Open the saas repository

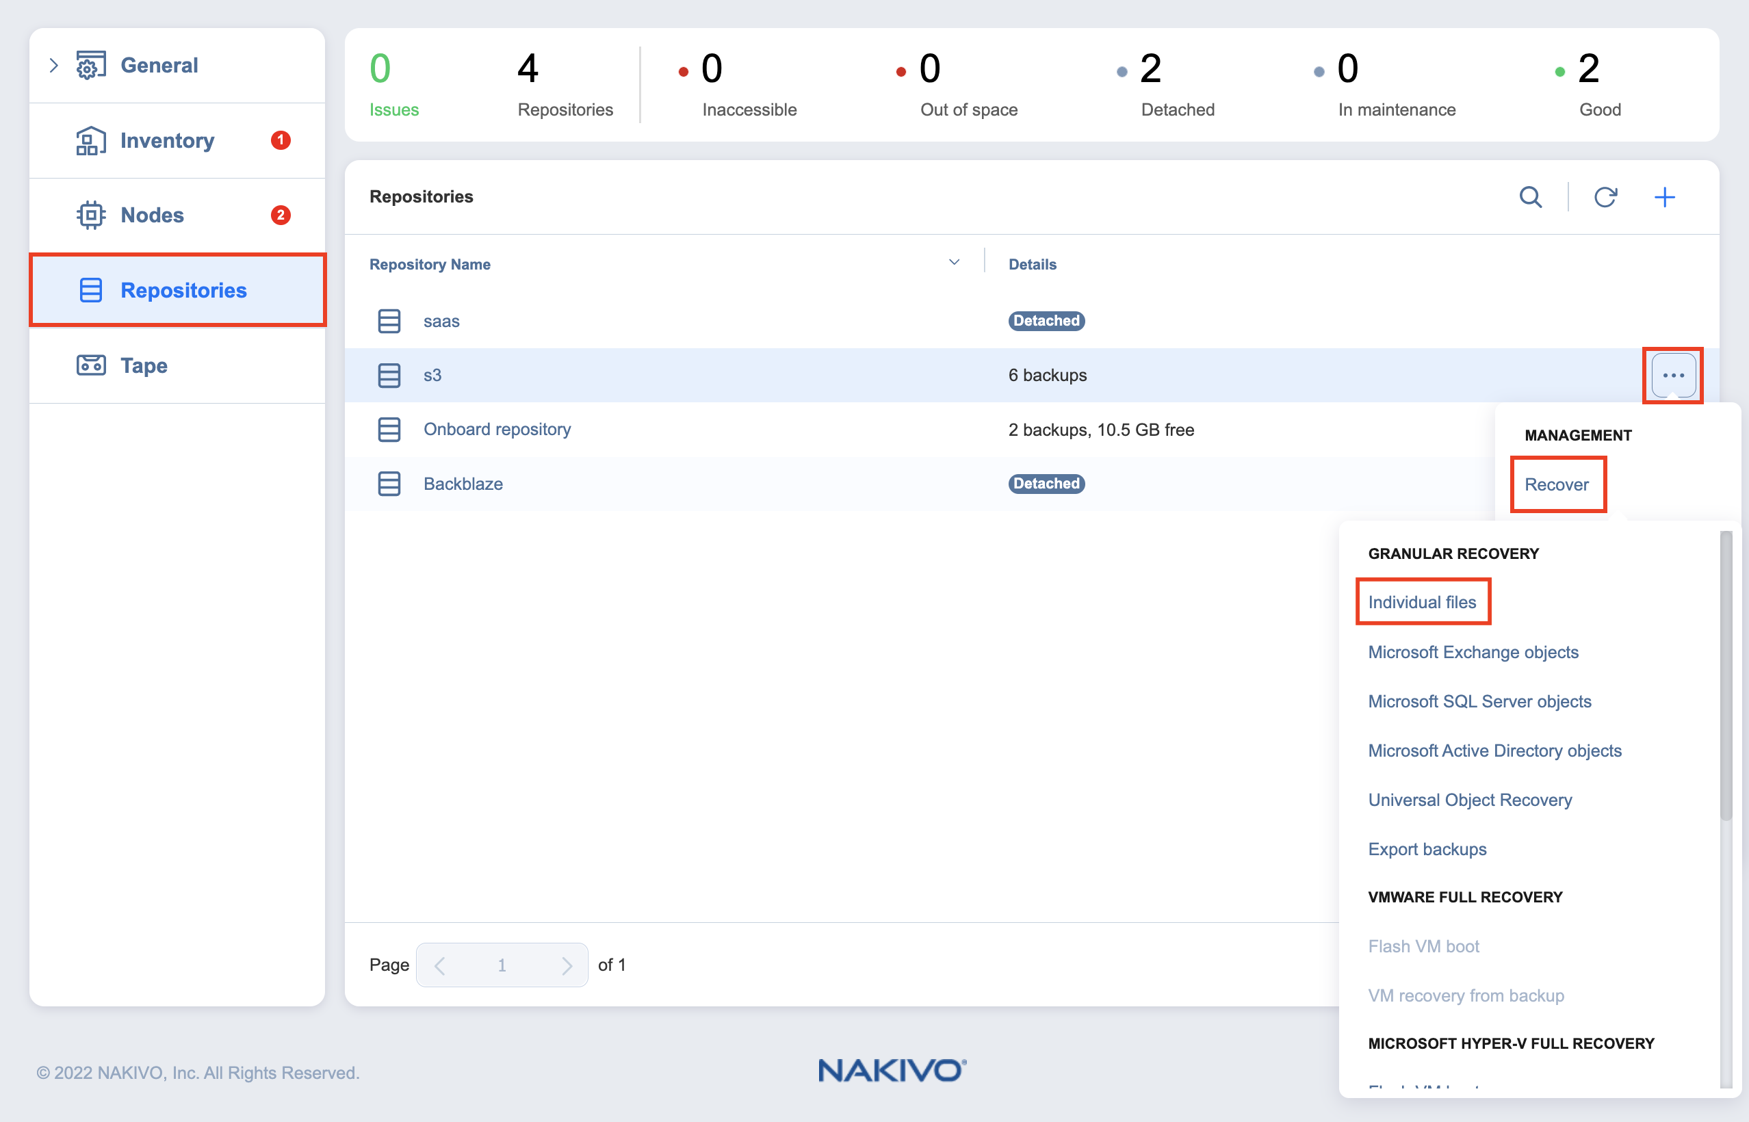click(441, 322)
